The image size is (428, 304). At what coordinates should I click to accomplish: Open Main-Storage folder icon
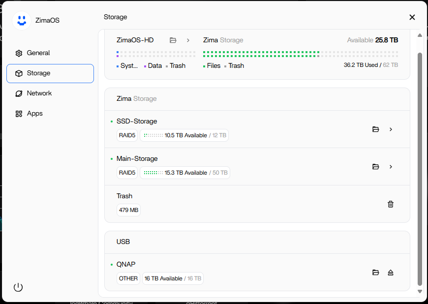coord(375,167)
